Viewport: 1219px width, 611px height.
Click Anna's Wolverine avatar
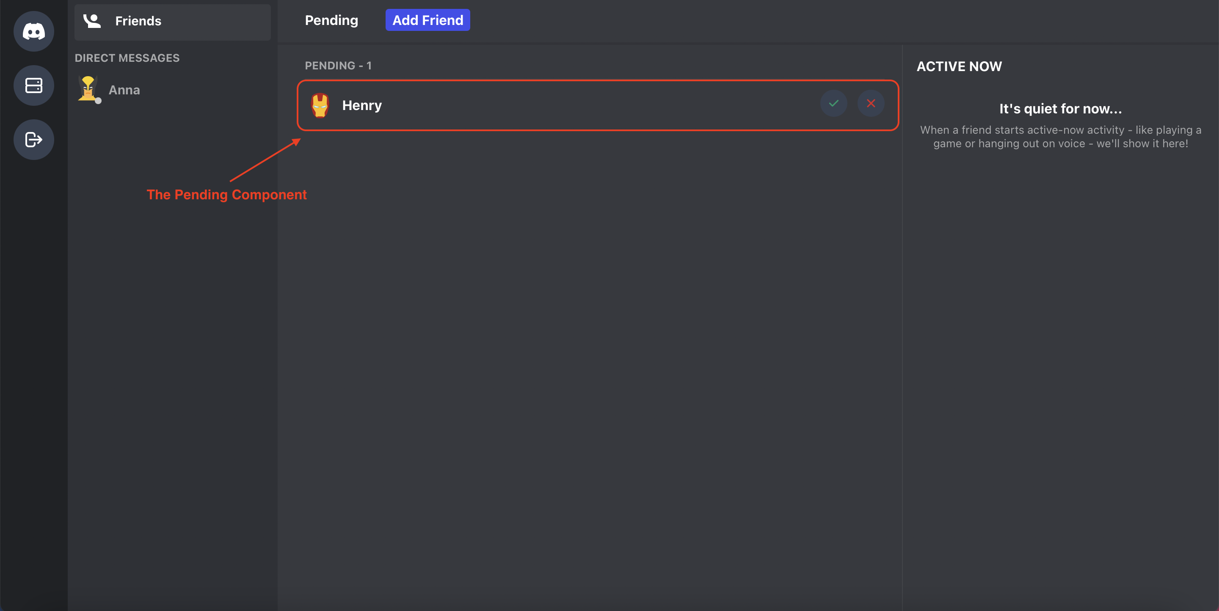[x=88, y=88]
